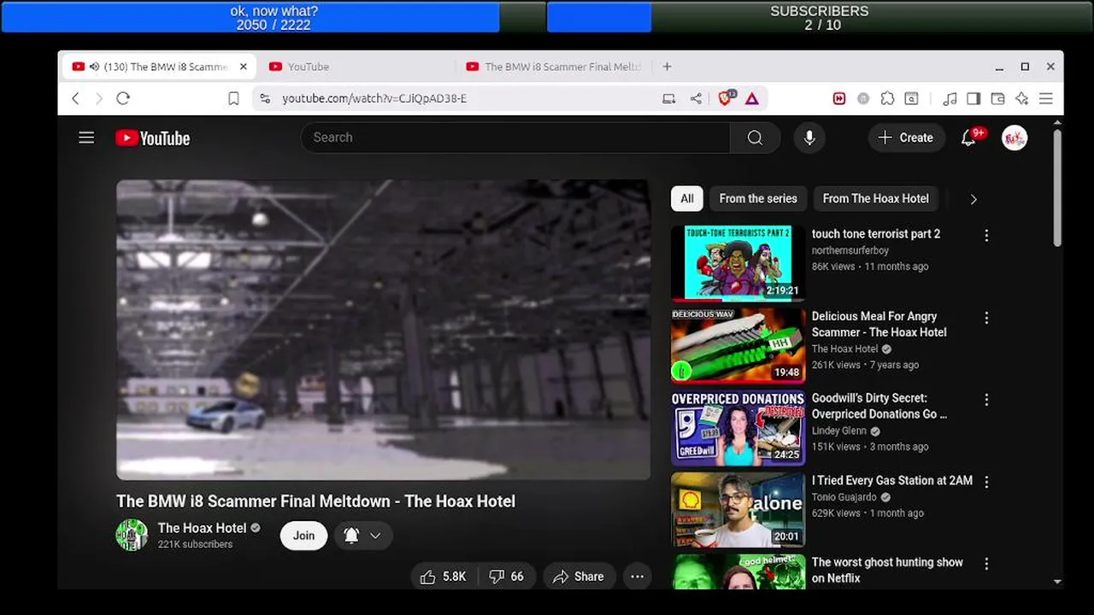Screen dimensions: 1094x615
Task: Open The Hoax Hotel channel name link
Action: click(203, 528)
